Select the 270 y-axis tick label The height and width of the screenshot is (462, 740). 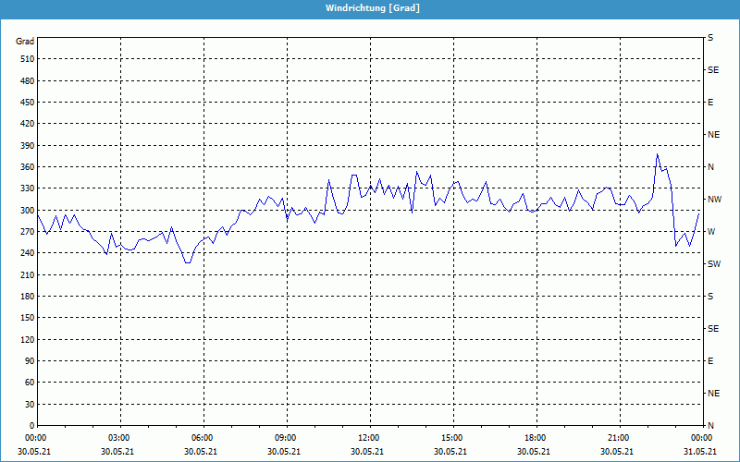pos(26,232)
